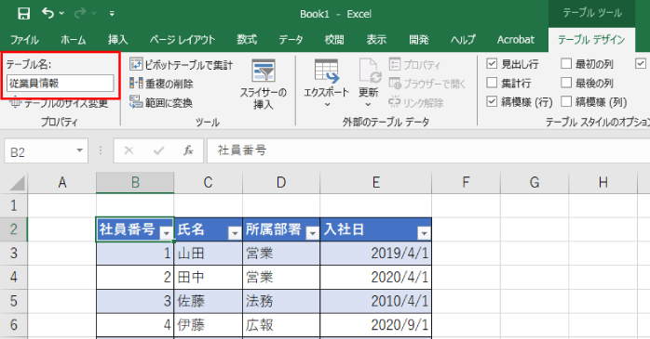The width and height of the screenshot is (650, 339).
Task: Switch to the データ tab
Action: [x=291, y=40]
